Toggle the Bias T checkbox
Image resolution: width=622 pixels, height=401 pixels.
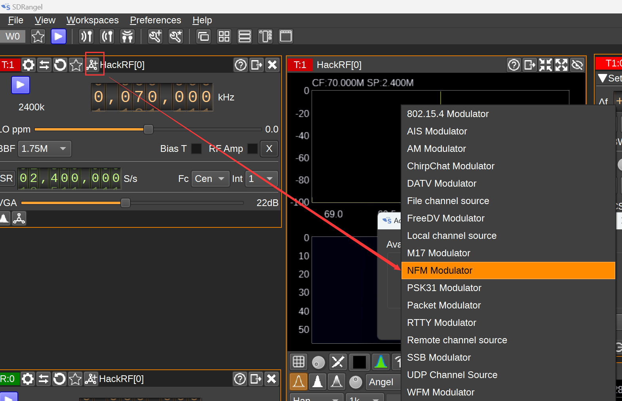pos(196,149)
